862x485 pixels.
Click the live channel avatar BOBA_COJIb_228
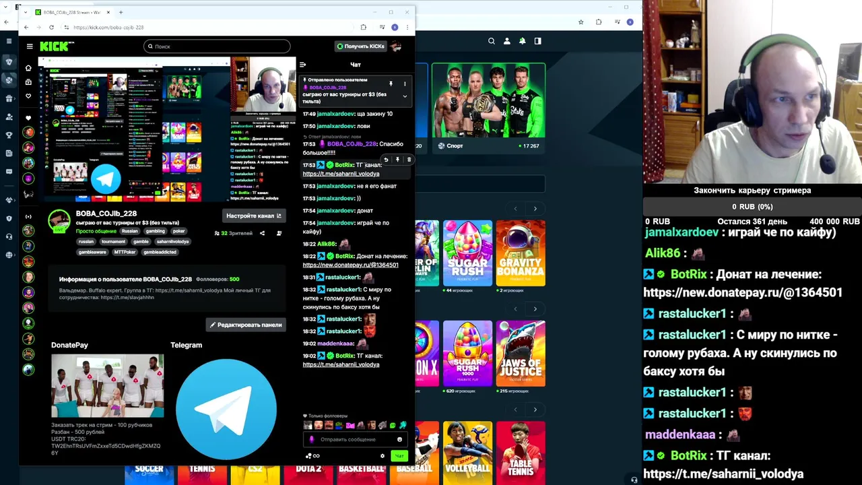59,221
